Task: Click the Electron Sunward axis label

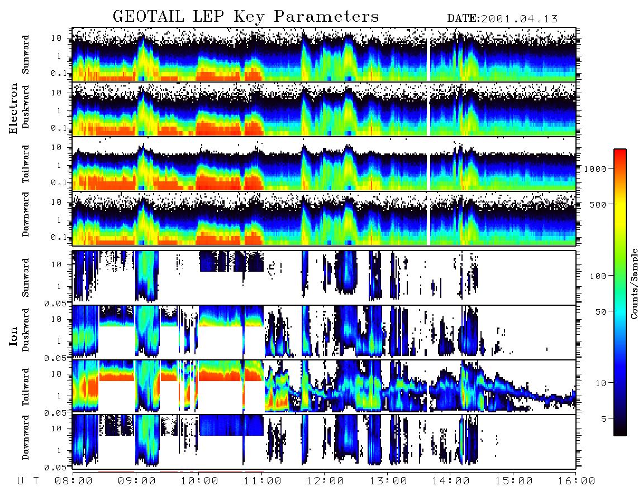Action: coord(26,55)
